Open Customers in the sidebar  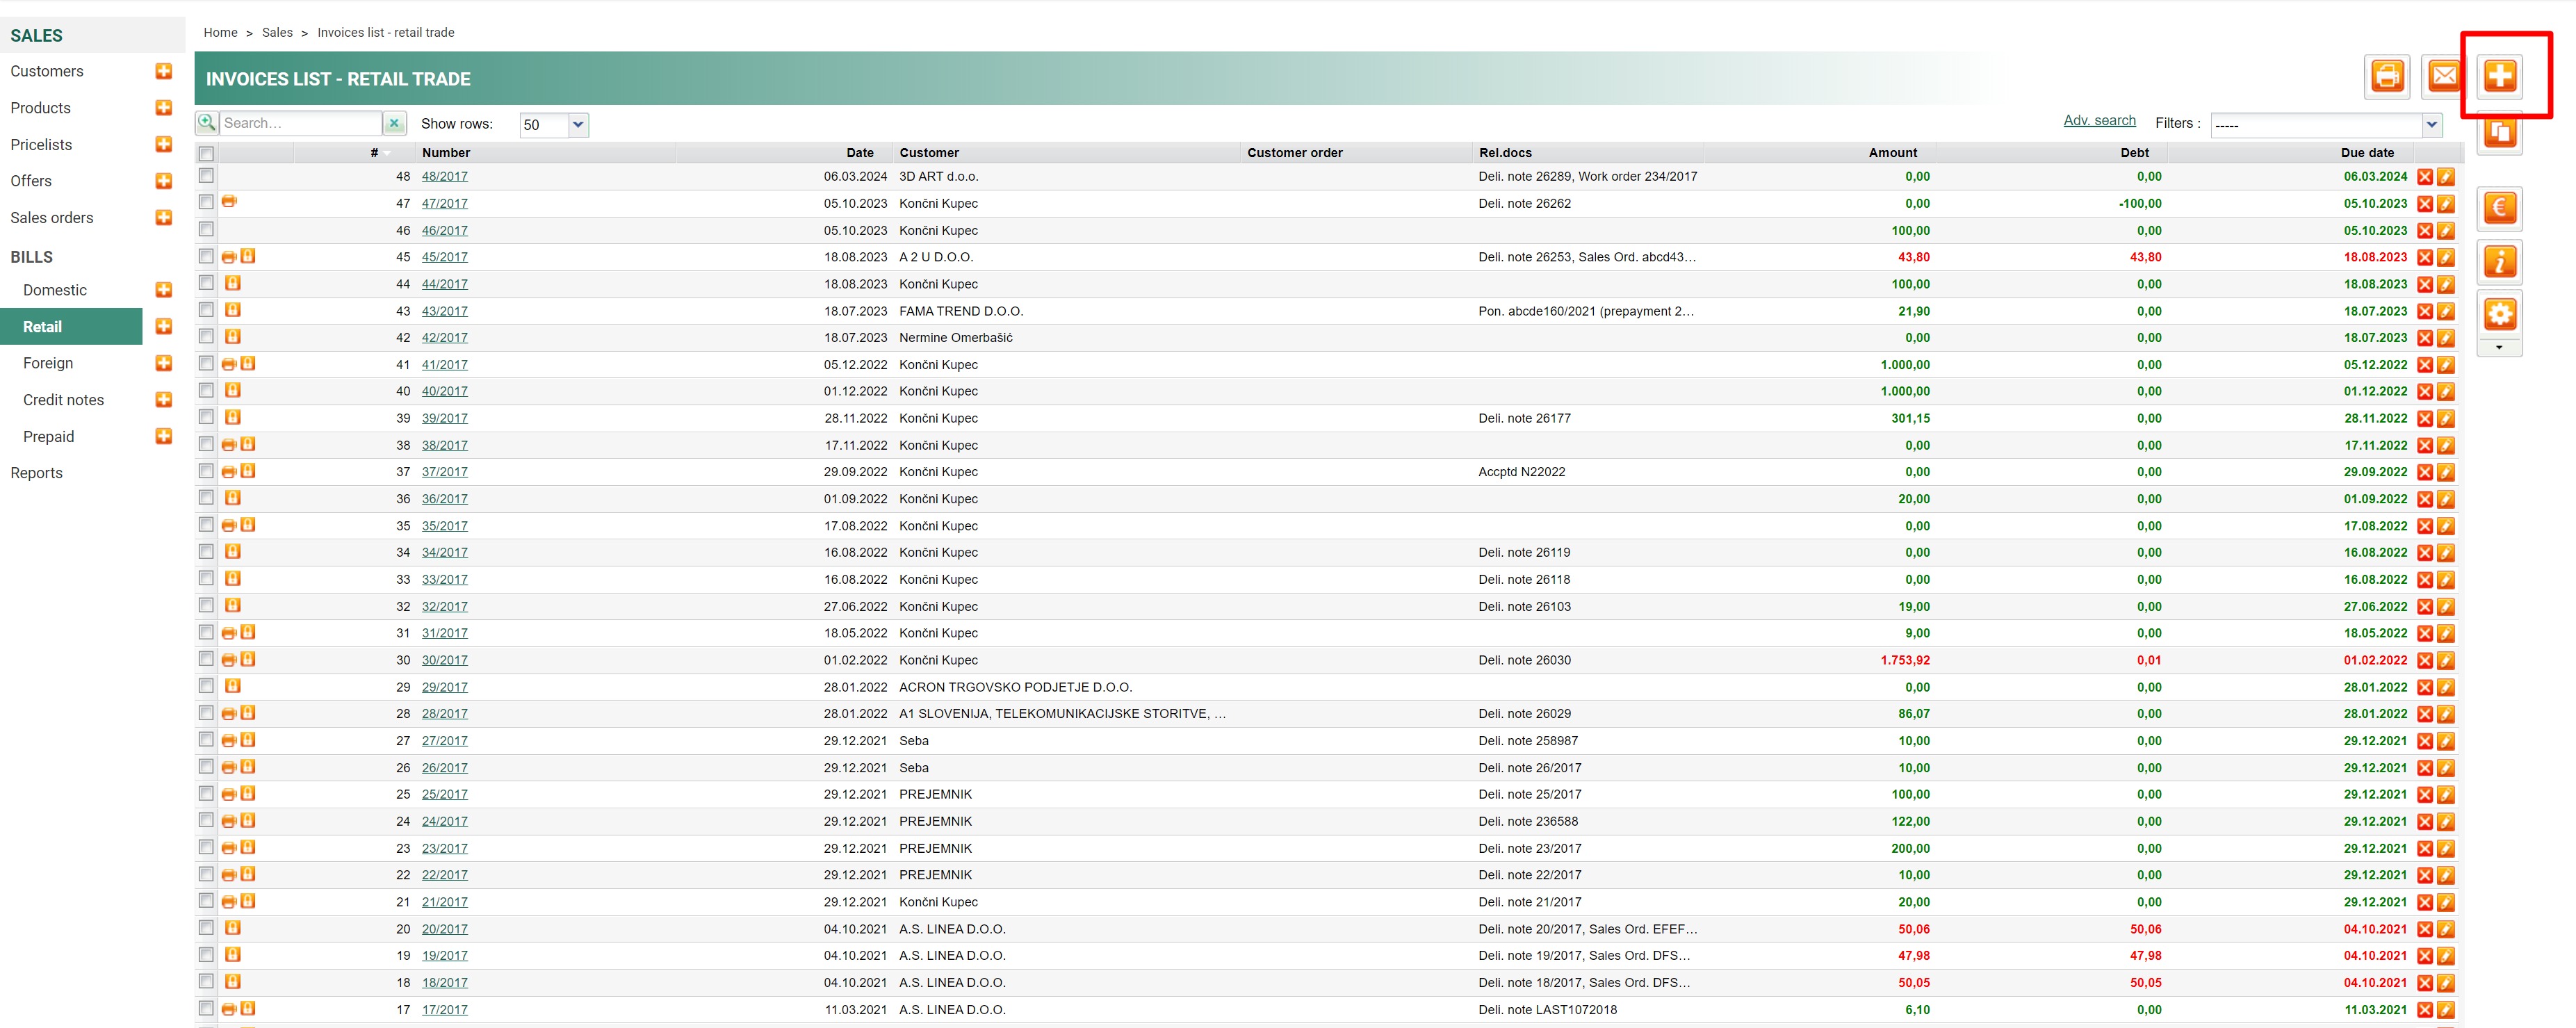[47, 71]
